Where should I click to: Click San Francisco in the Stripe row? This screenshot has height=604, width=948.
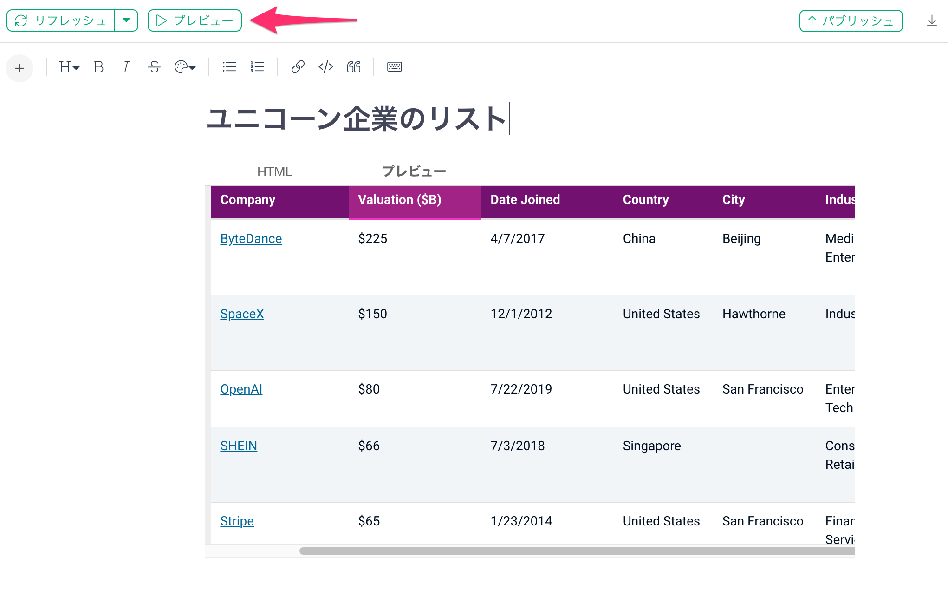pyautogui.click(x=763, y=521)
